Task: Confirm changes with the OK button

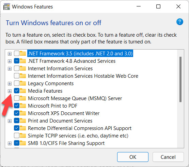Action: [x=133, y=157]
